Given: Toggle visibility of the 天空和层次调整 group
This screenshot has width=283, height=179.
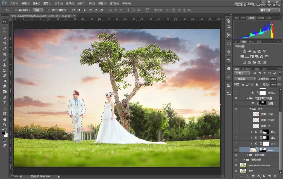Looking at the screenshot, I should click(236, 98).
